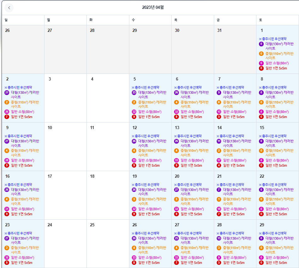Open 대형(130㎡) 캐러반 사이트 on April 12
299x268 pixels.
[152, 143]
